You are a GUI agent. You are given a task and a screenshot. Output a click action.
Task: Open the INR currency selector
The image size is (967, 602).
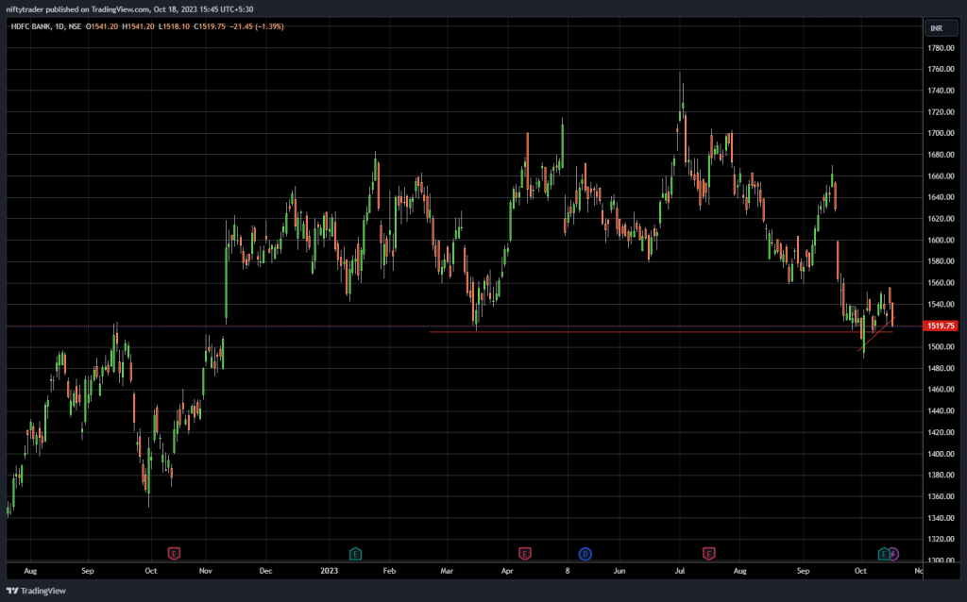pos(941,28)
